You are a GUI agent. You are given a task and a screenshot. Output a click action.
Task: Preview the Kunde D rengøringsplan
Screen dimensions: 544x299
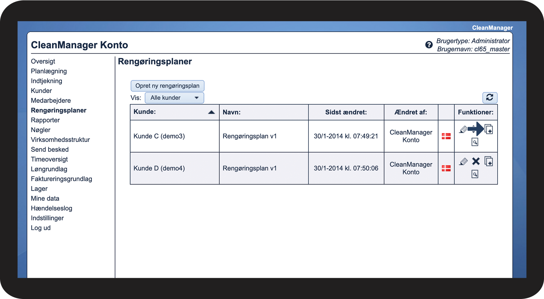(x=475, y=174)
